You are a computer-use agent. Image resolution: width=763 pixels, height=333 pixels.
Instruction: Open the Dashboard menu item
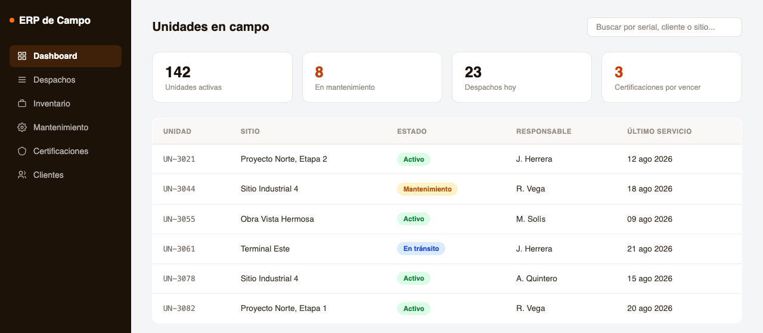tap(66, 56)
